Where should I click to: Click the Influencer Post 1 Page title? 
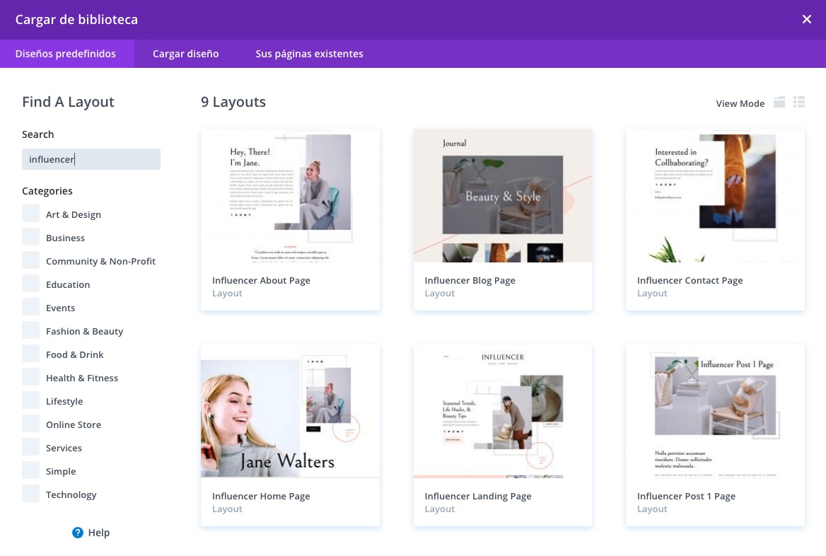point(686,496)
